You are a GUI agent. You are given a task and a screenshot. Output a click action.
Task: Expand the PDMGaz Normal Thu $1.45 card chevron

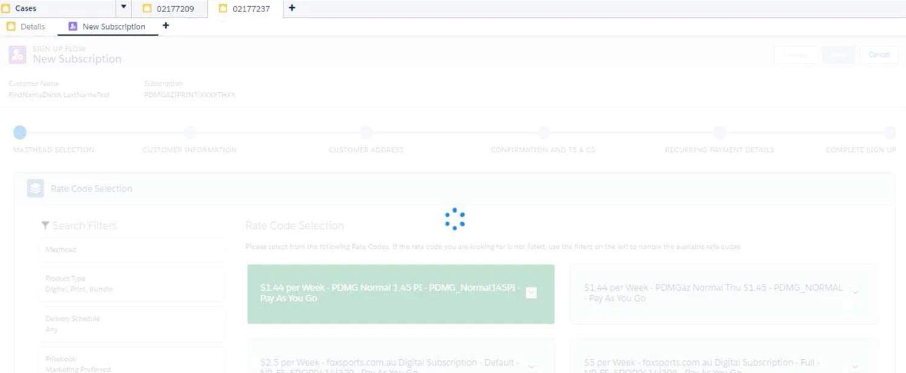855,292
